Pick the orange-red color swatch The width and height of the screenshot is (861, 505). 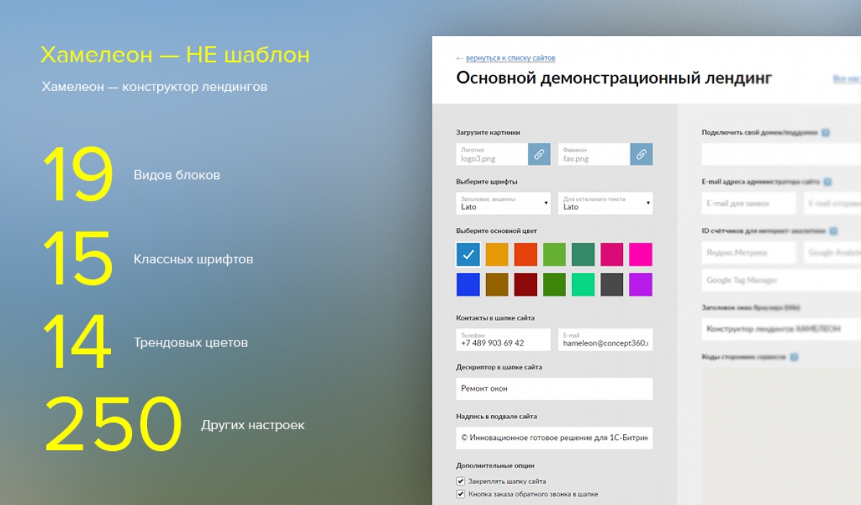pos(526,254)
